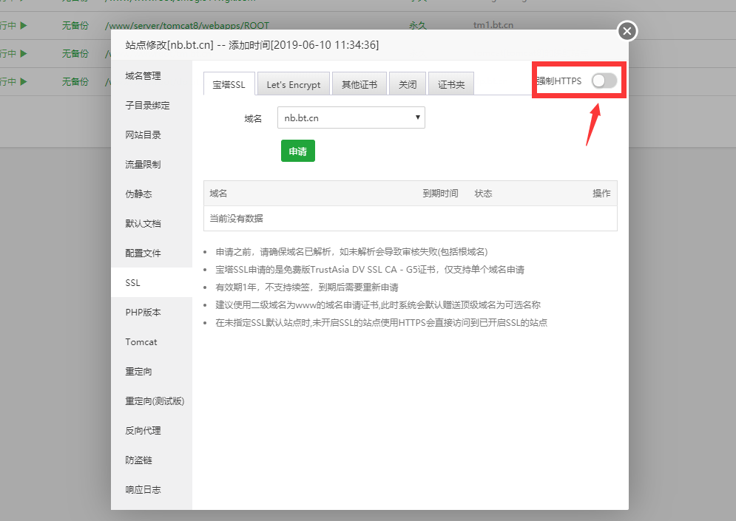736x521 pixels.
Task: Open 流量限制 in the sidebar
Action: point(143,165)
